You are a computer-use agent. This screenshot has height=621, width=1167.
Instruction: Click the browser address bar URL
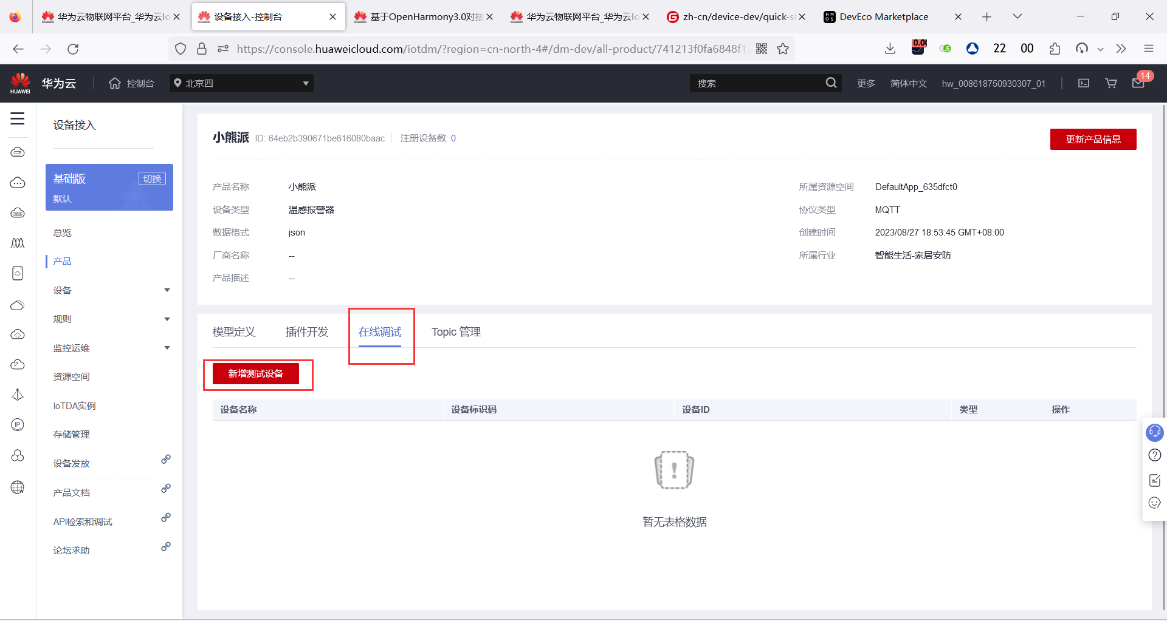(491, 49)
